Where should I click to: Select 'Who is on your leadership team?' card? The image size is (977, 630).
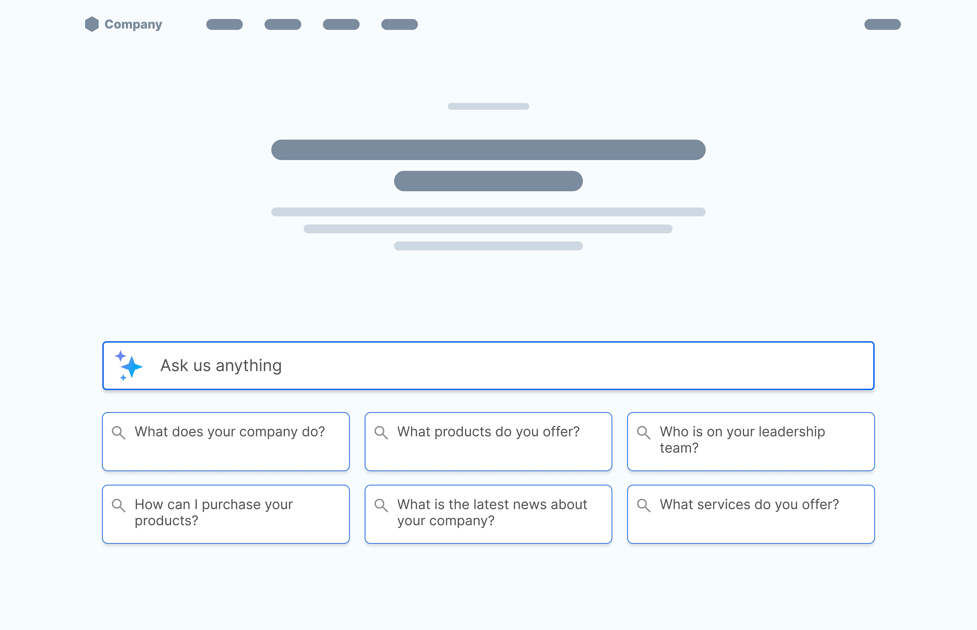click(x=750, y=442)
